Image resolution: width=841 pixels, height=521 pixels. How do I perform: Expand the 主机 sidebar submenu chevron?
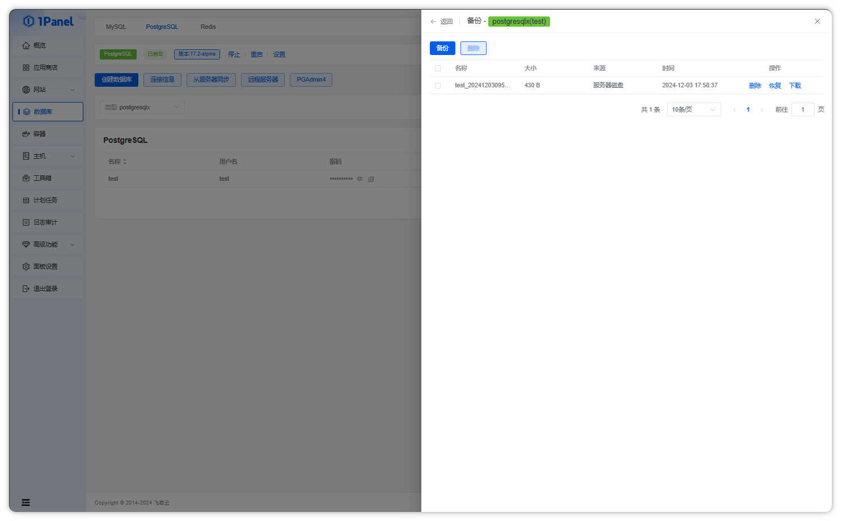pyautogui.click(x=73, y=156)
